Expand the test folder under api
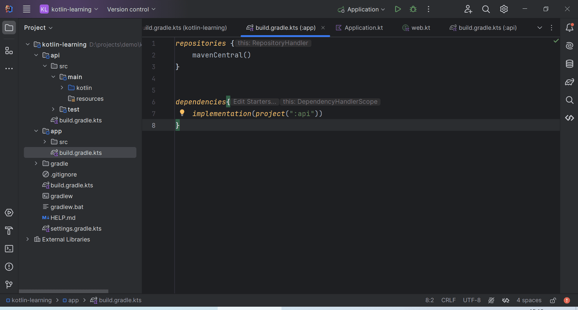 (53, 109)
